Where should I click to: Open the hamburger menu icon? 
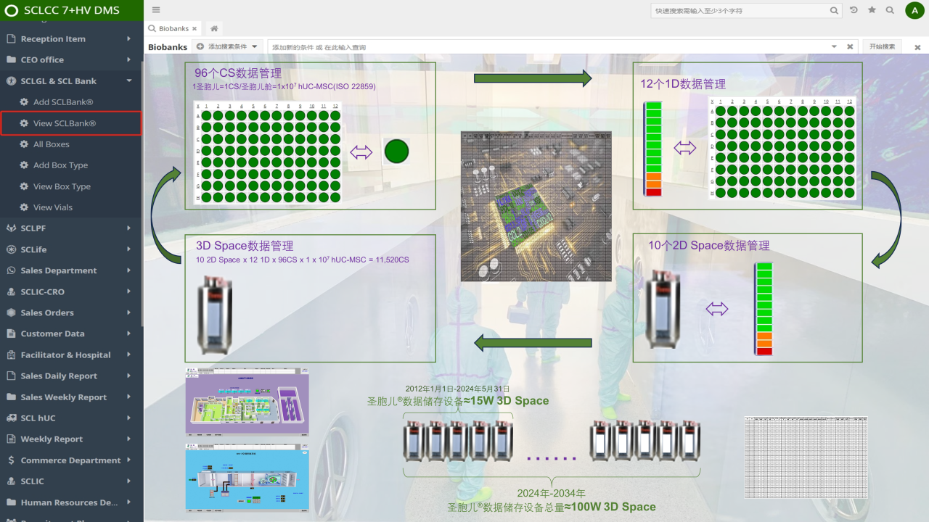[x=156, y=10]
